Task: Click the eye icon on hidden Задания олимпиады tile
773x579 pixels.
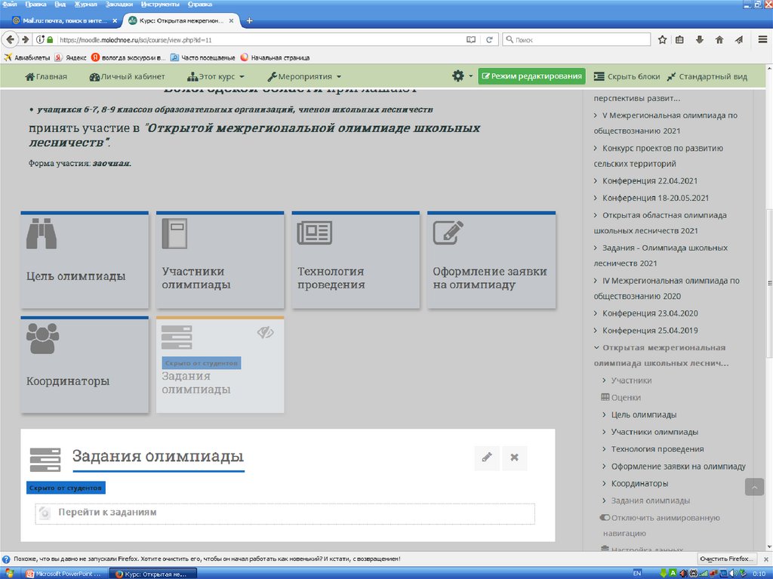Action: (265, 332)
